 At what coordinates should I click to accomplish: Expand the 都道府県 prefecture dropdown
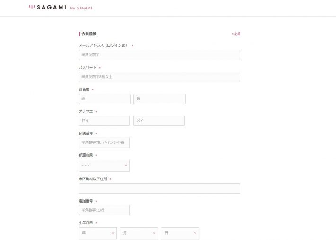coord(104,166)
